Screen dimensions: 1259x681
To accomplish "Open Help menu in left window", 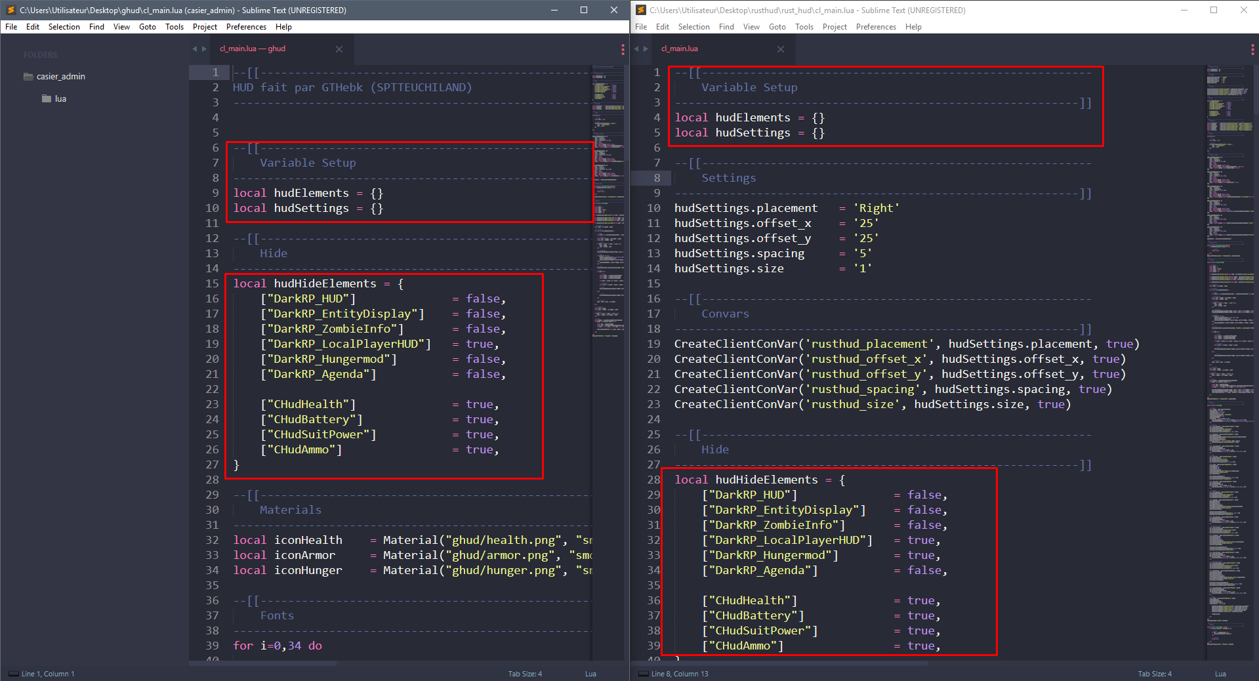I will [283, 27].
